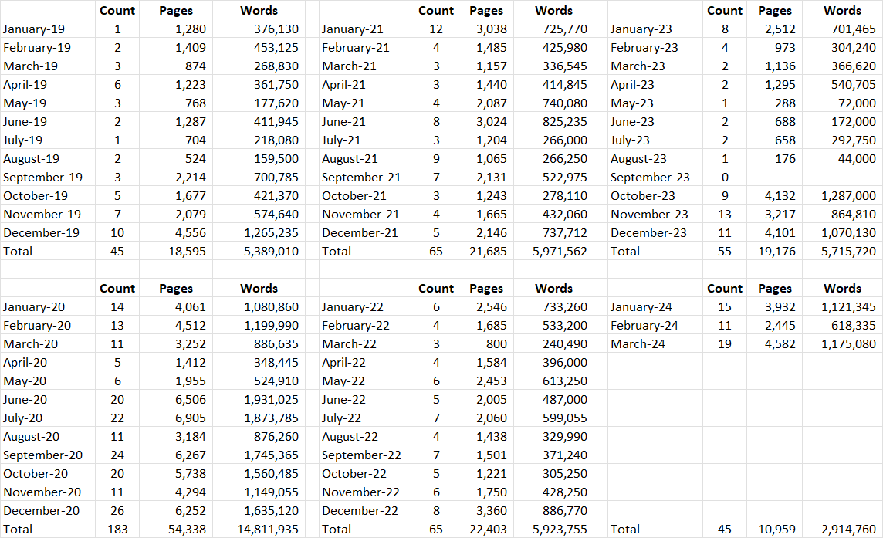
Task: Select the March-24 count cell showing 19
Action: click(725, 343)
